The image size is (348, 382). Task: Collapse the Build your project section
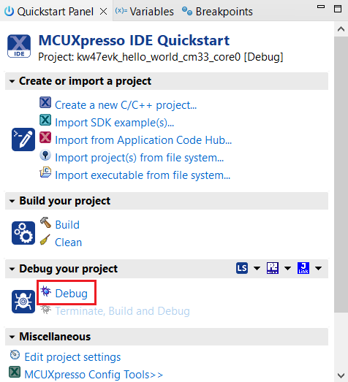pos(12,202)
